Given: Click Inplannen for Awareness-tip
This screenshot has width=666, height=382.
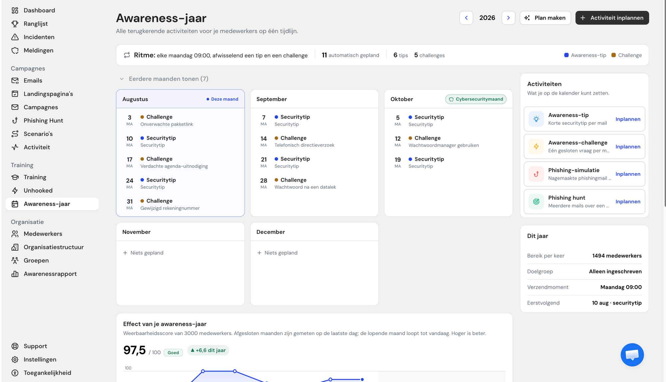Looking at the screenshot, I should tap(628, 119).
